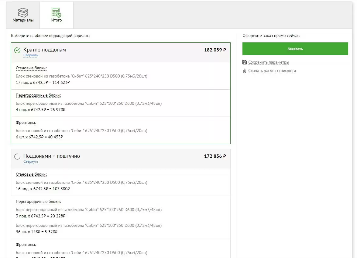The image size is (357, 258).
Task: Click the Итого calculator icon
Action: (x=57, y=12)
